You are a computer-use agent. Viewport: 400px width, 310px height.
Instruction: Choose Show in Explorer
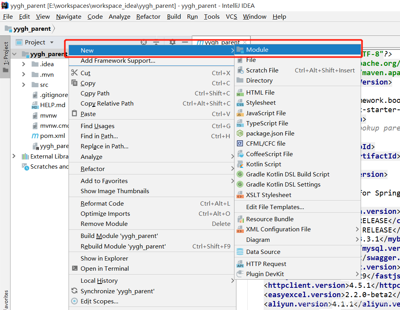tap(152, 258)
